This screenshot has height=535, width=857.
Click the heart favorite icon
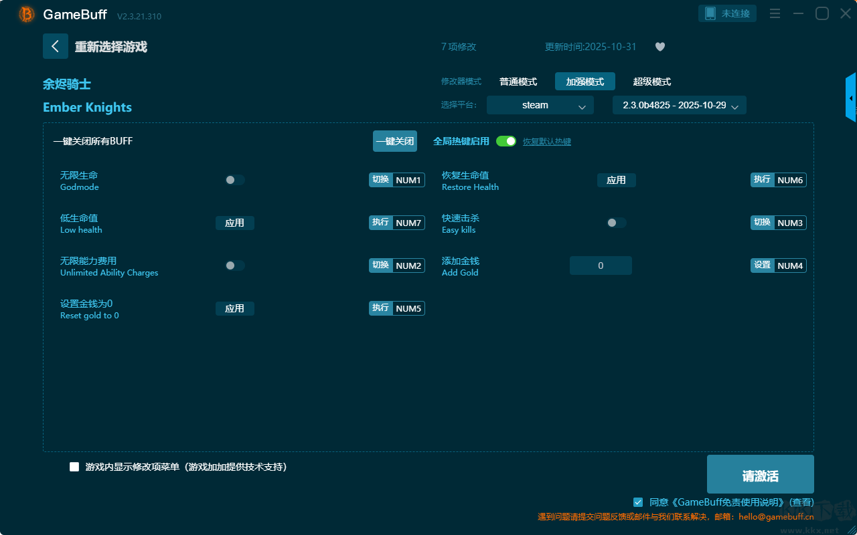[x=659, y=47]
